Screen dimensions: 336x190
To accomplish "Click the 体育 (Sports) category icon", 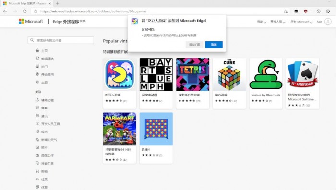I will pyautogui.click(x=37, y=187).
